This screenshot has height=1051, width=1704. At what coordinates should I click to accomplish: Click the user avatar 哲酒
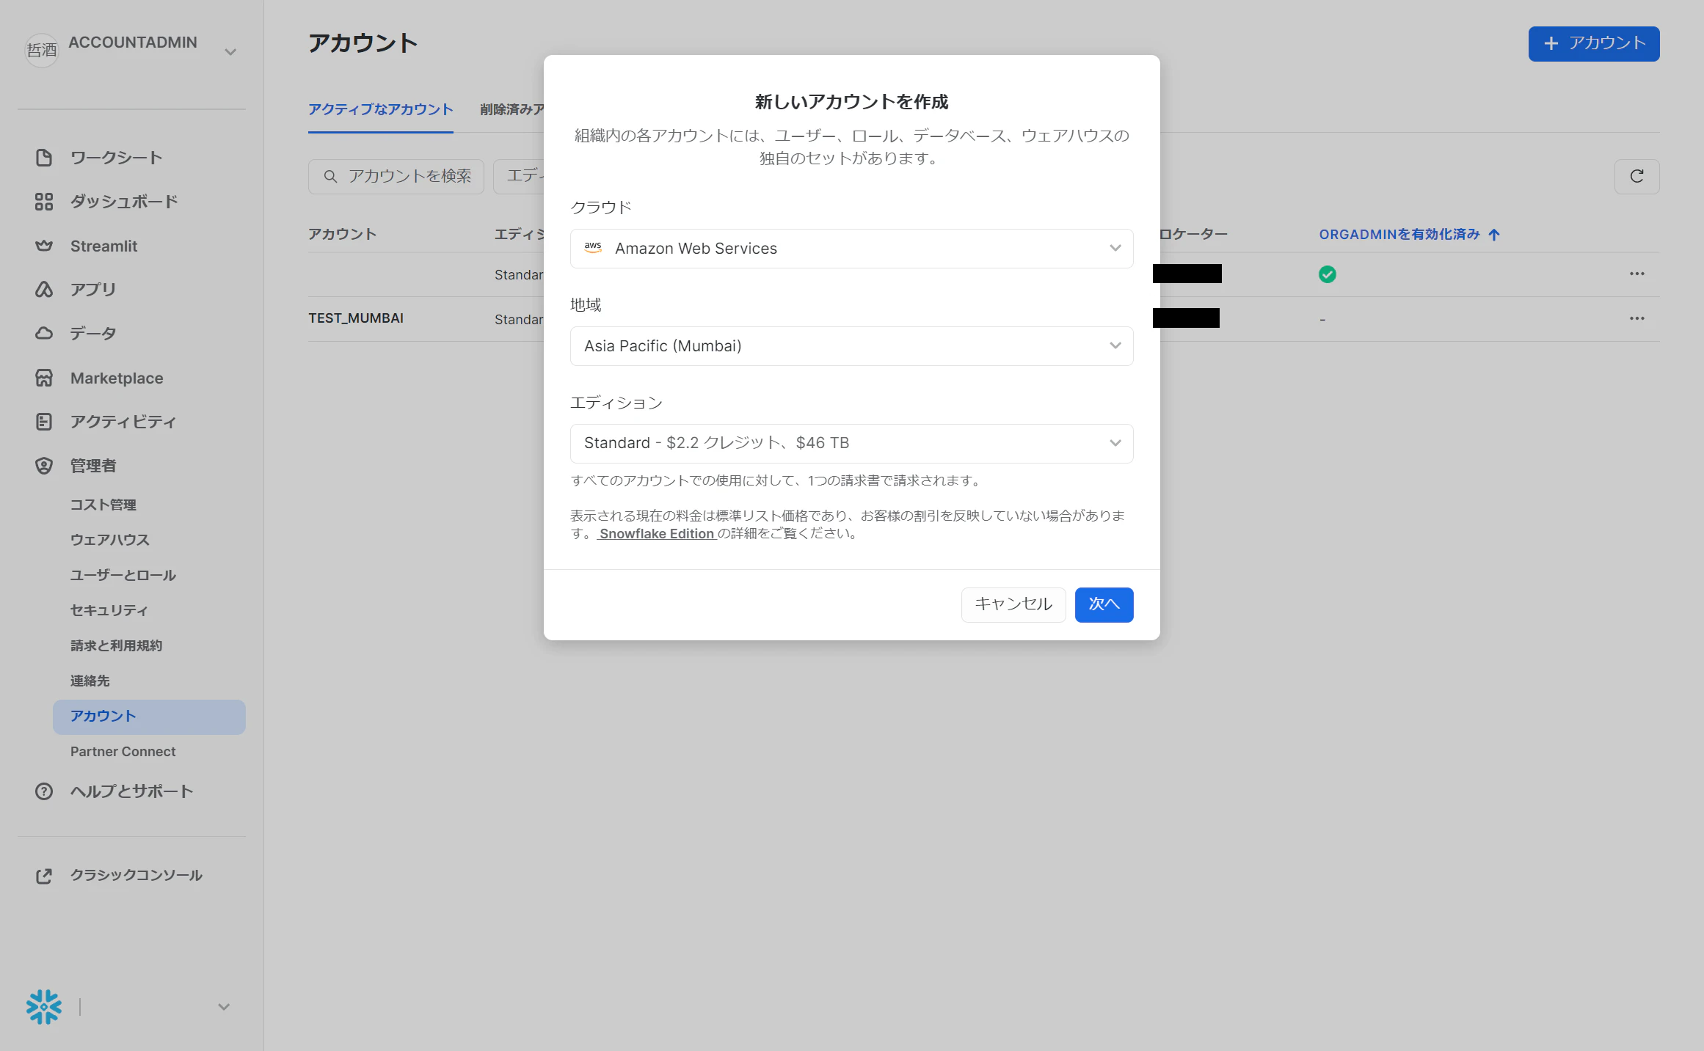(42, 50)
